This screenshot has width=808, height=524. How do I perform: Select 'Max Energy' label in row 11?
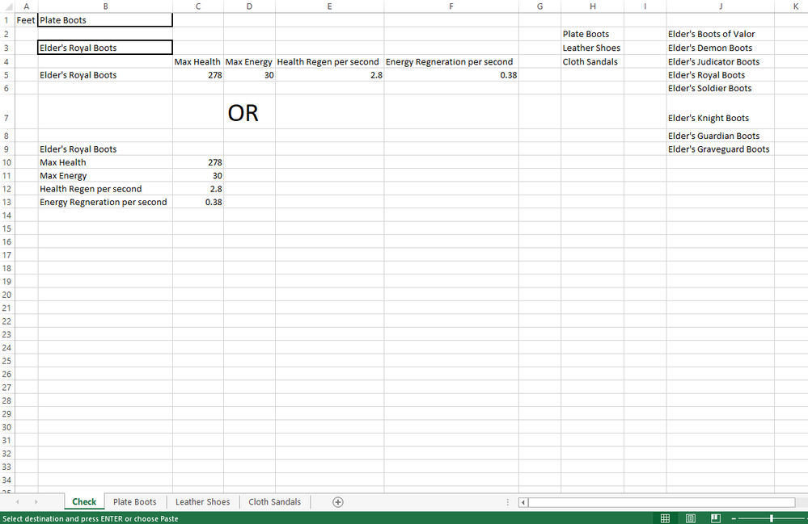click(x=105, y=176)
